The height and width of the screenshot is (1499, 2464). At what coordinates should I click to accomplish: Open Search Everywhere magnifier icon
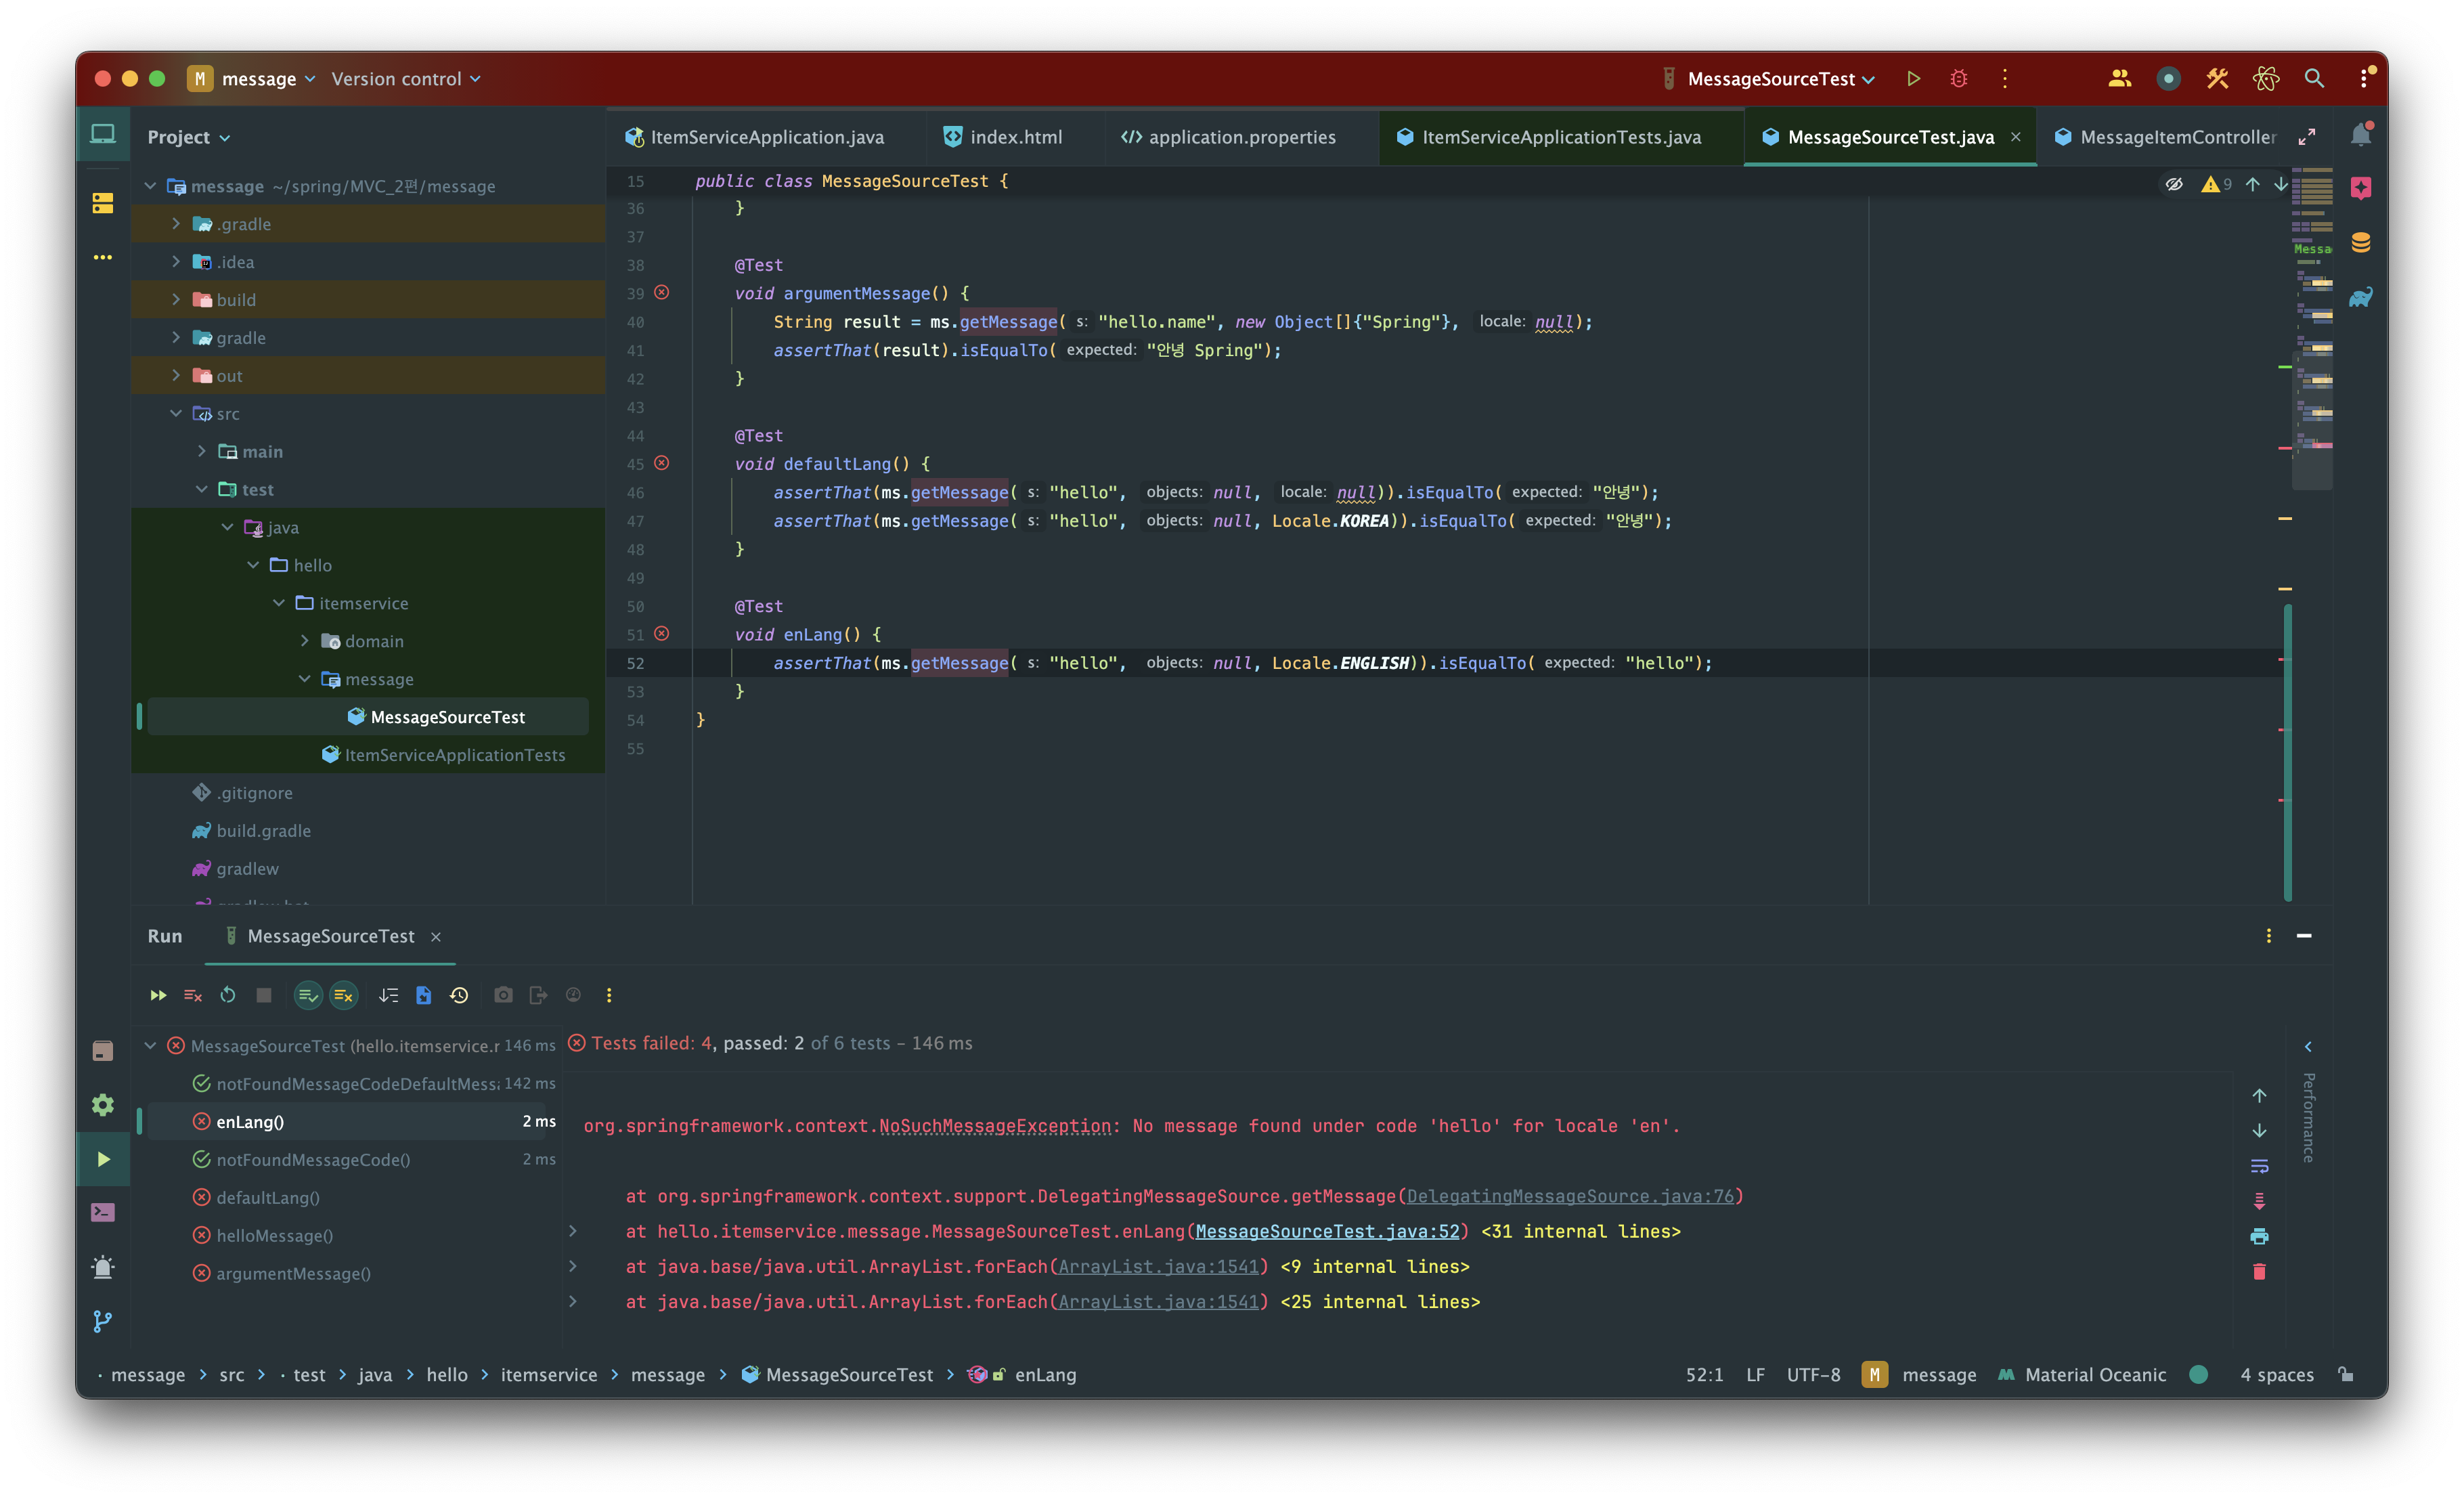click(x=2314, y=78)
